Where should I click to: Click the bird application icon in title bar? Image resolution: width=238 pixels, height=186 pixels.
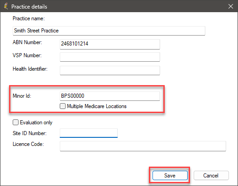(6, 6)
